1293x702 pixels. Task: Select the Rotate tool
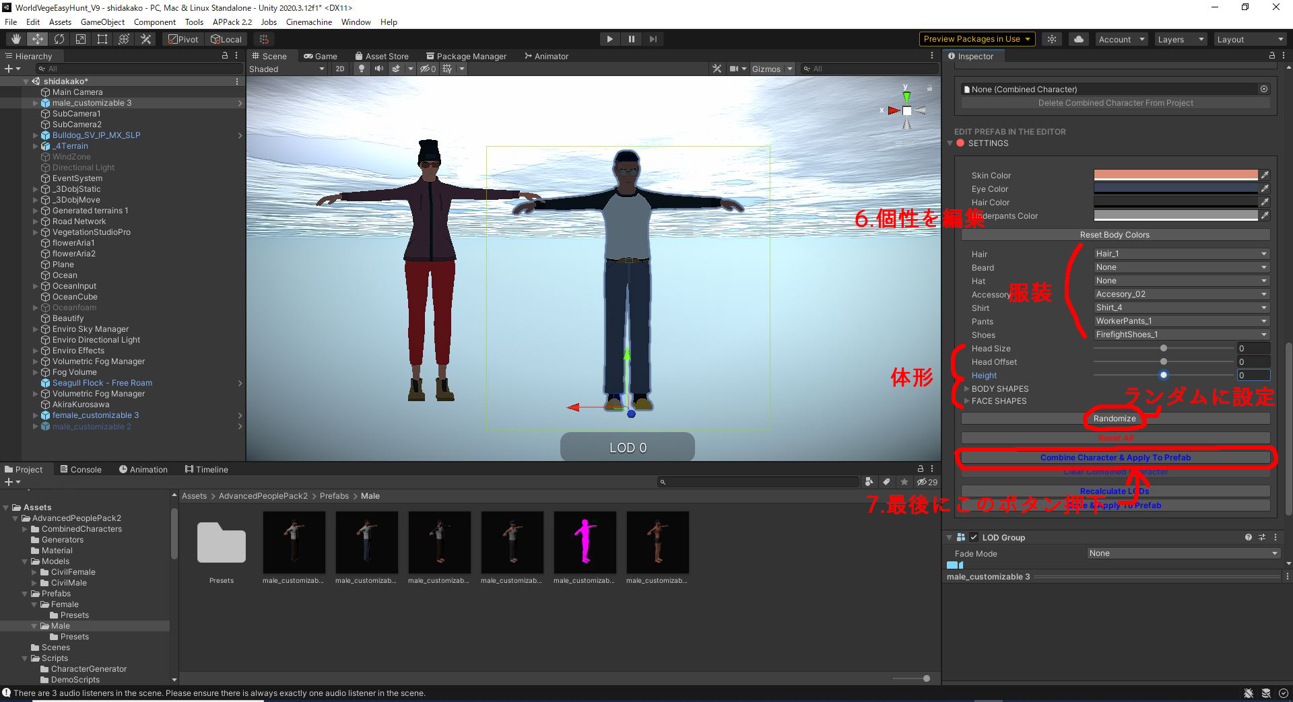pyautogui.click(x=59, y=38)
